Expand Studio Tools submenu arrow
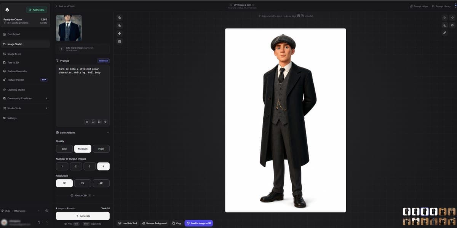The height and width of the screenshot is (228, 457). tap(46, 108)
